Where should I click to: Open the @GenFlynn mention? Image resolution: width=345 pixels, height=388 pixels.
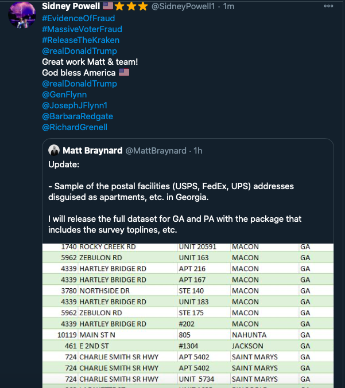(x=63, y=95)
